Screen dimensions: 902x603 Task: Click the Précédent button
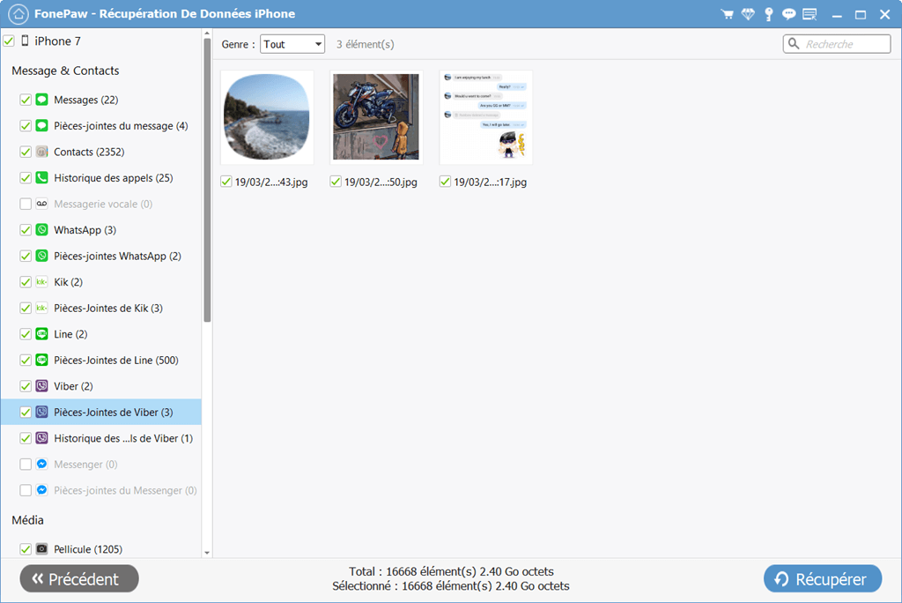pos(79,579)
